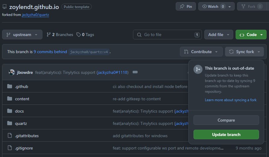Image resolution: width=269 pixels, height=157 pixels.
Task: Click the content folder icon
Action: [x=10, y=99]
